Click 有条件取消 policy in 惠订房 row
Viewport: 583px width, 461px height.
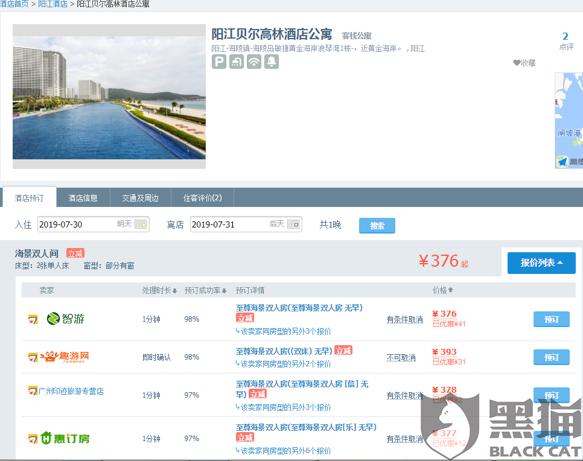pyautogui.click(x=404, y=439)
